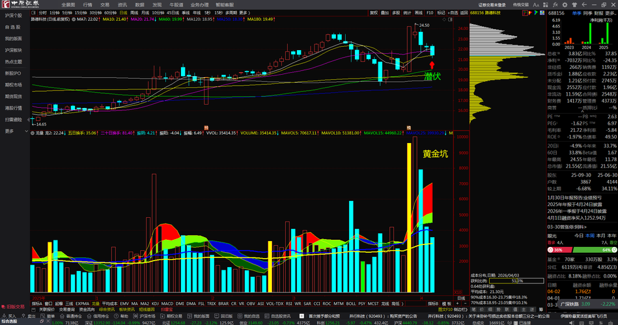Viewport: 618px width, 325px height.
Task: Open 模板 template selector
Action: (446, 304)
